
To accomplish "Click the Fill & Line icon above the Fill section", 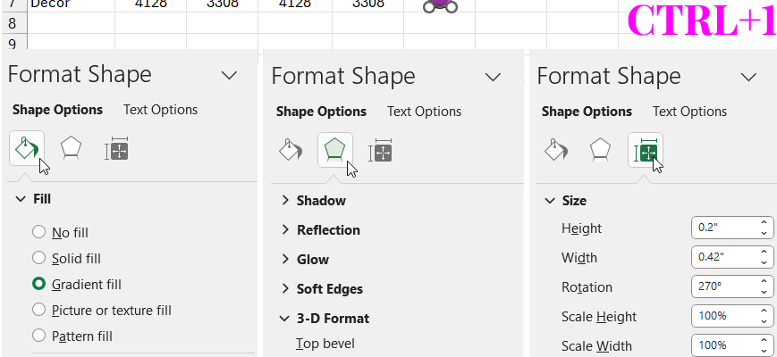I will (25, 148).
